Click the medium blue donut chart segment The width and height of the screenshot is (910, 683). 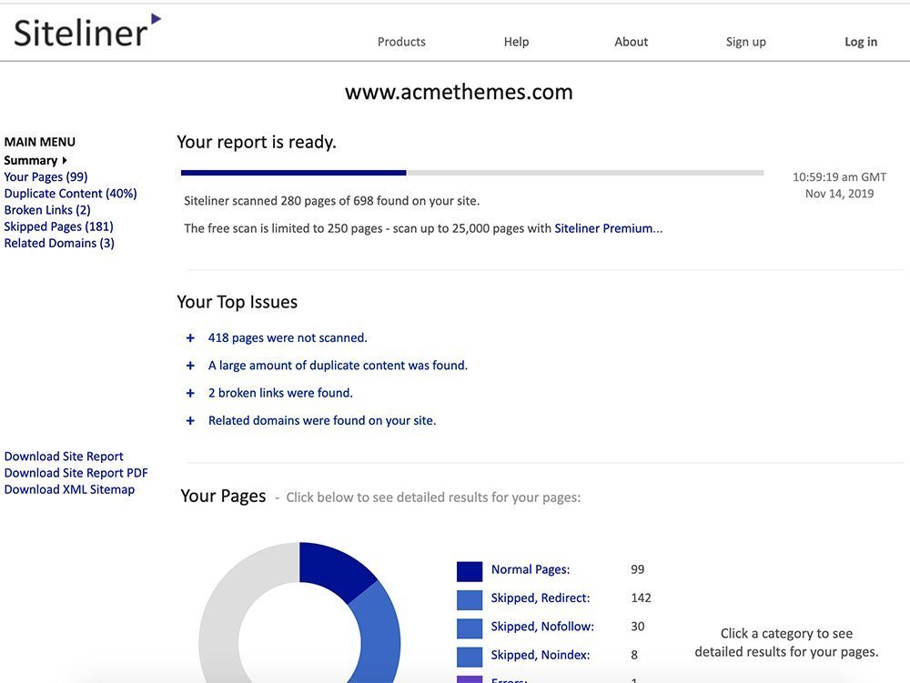pyautogui.click(x=379, y=632)
